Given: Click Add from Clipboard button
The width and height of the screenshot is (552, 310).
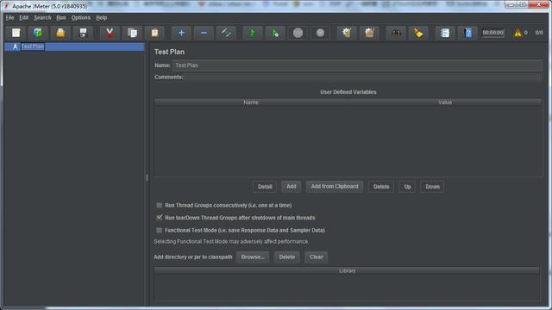Looking at the screenshot, I should [335, 187].
